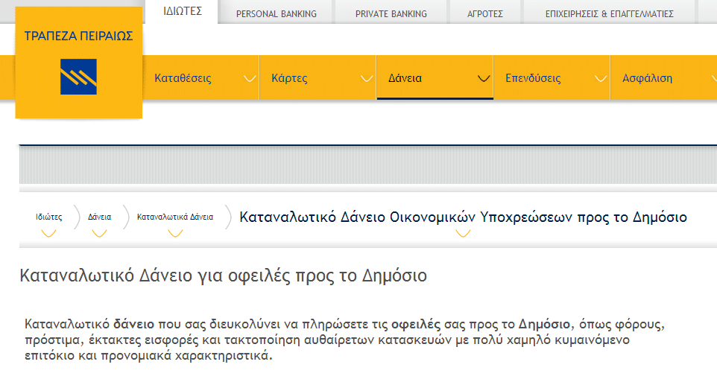Click breadcrumb title Καταναλωτικό Δάνειο Οικονομικών Υποχρεώσεων
This screenshot has width=717, height=382.
tap(463, 217)
